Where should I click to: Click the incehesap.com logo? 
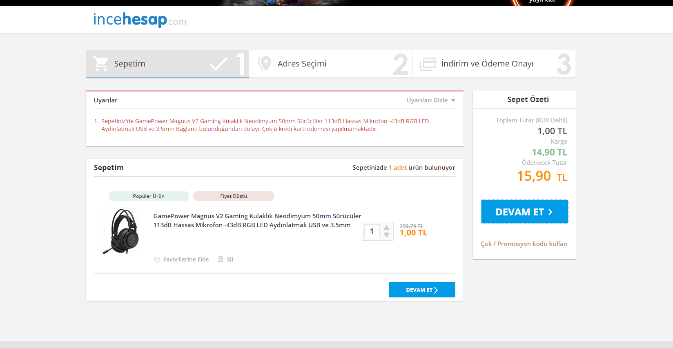140,20
